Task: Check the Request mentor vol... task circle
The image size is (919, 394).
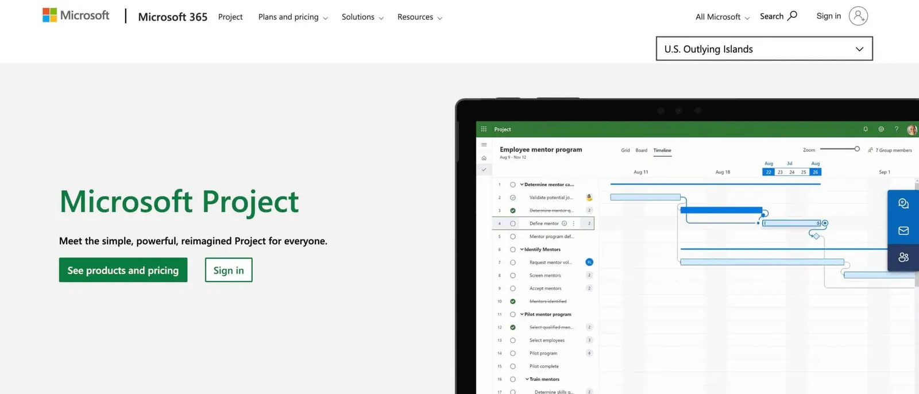Action: click(513, 262)
